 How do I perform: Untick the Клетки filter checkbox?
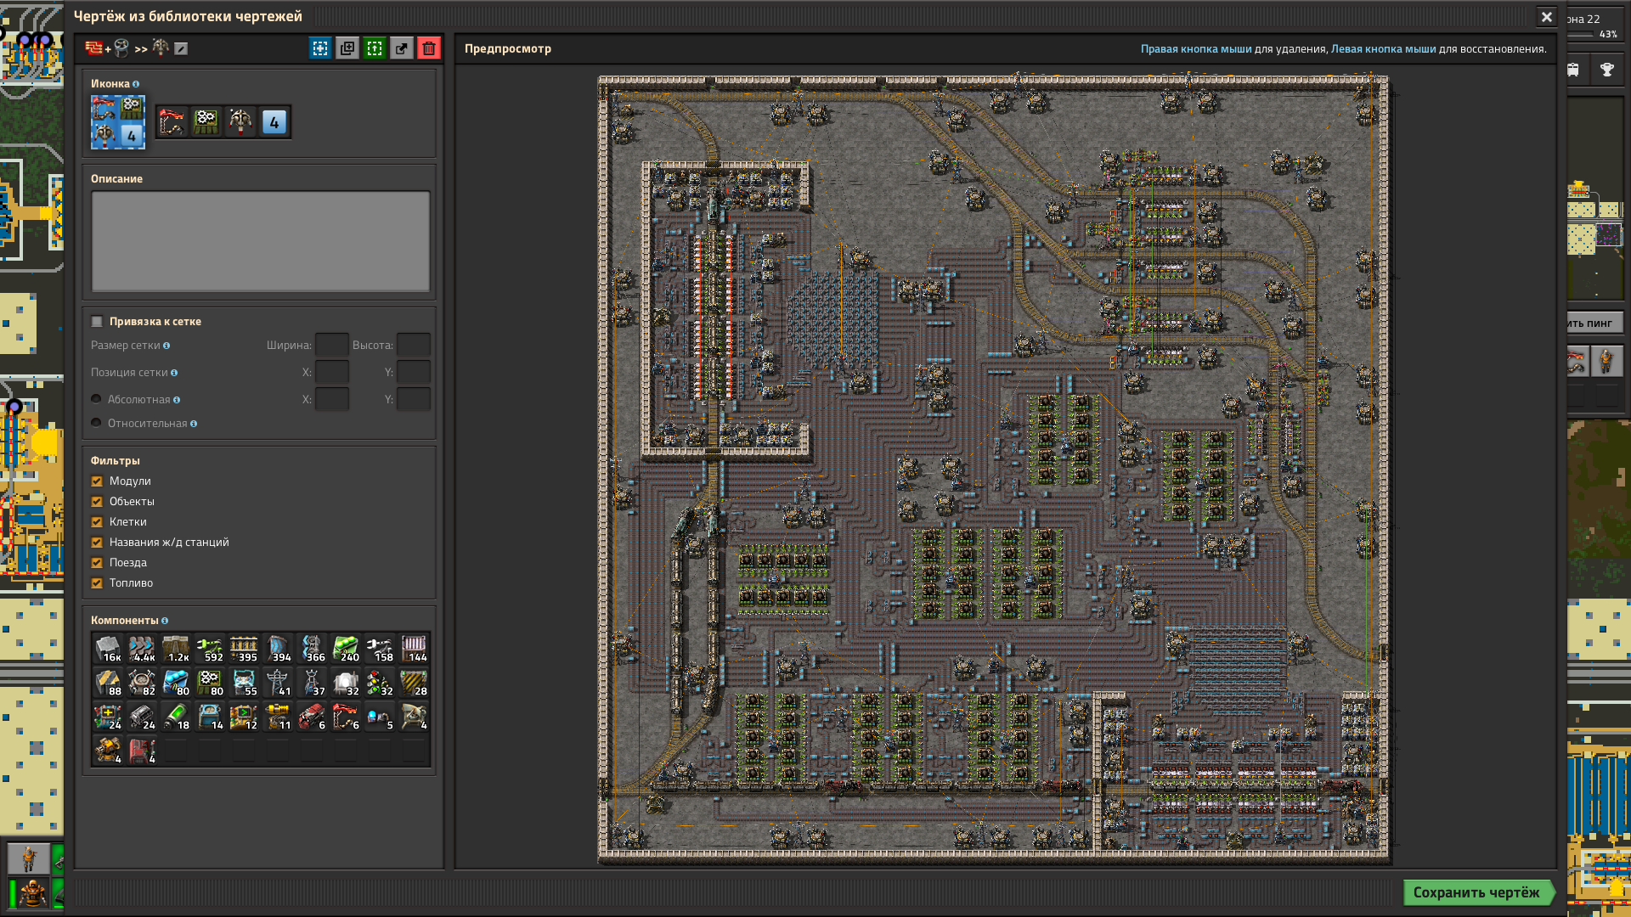click(97, 522)
